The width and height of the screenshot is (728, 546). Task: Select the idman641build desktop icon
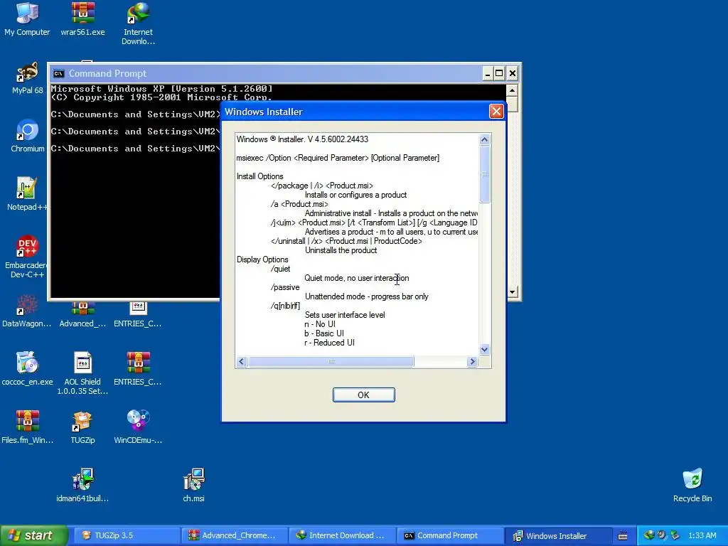pyautogui.click(x=82, y=486)
